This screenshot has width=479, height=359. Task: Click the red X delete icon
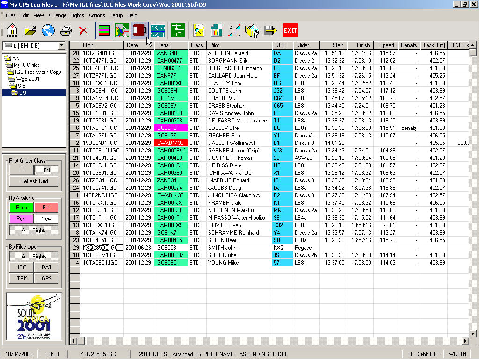(x=83, y=31)
